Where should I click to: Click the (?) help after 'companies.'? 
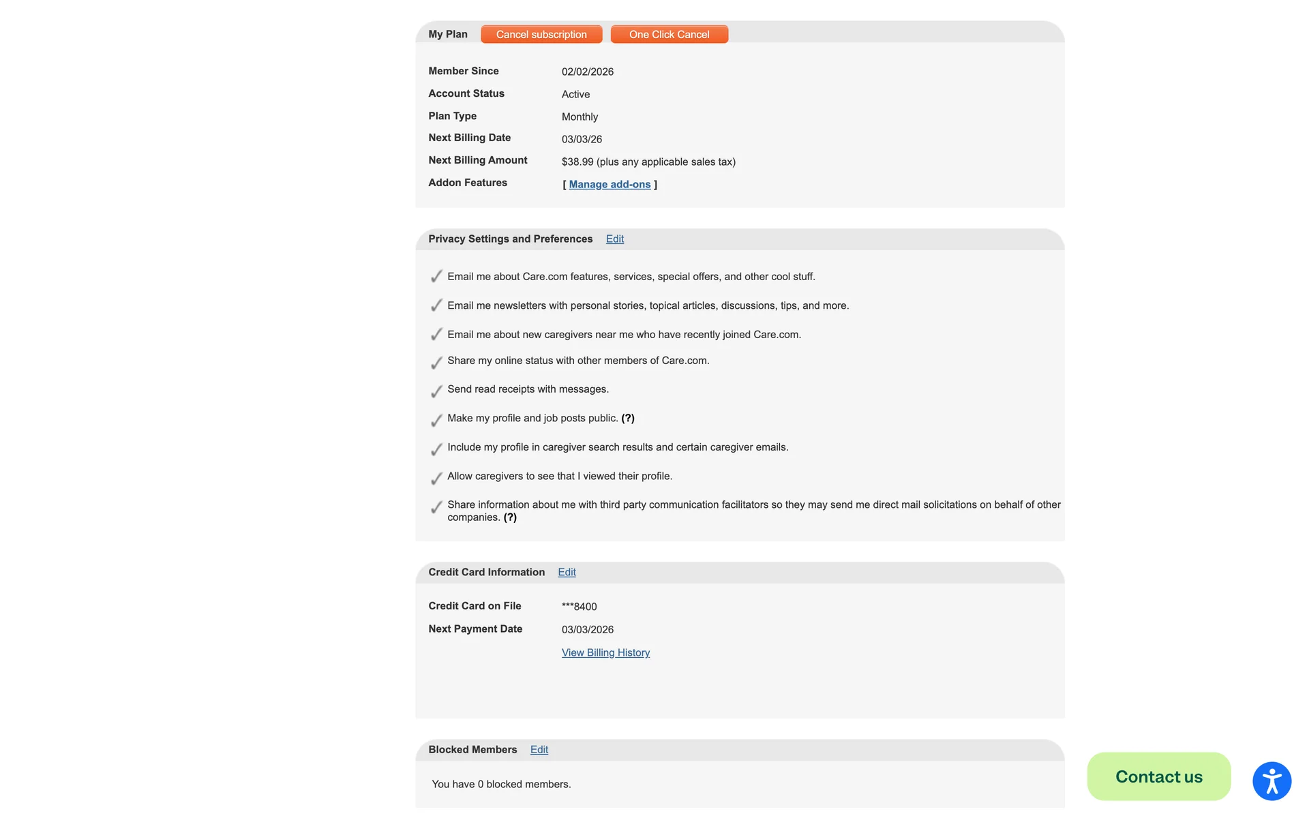tap(510, 517)
